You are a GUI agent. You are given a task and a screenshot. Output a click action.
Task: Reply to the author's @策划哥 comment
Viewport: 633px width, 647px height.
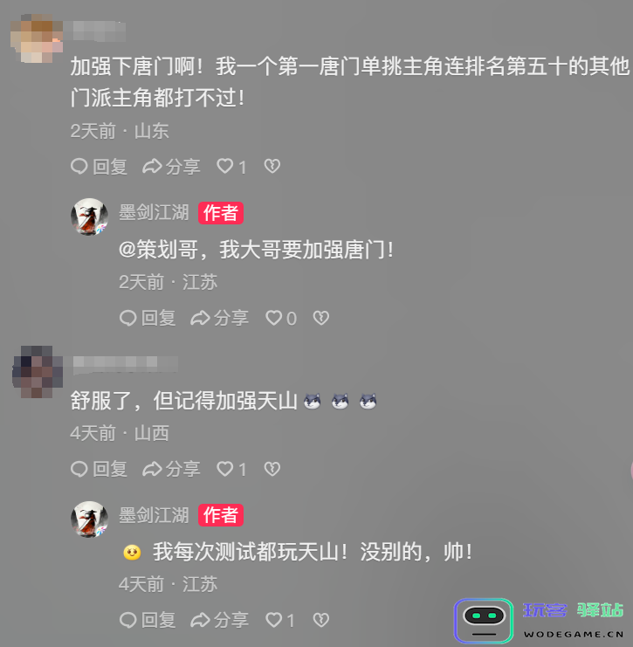point(148,318)
